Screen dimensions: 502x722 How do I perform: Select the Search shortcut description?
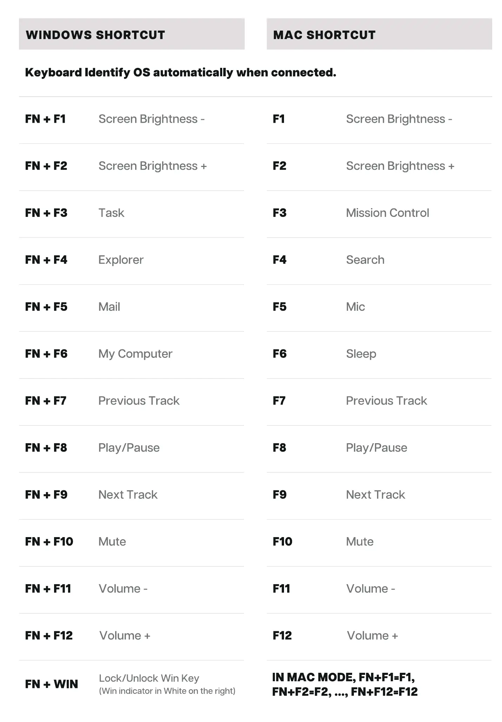(x=365, y=260)
